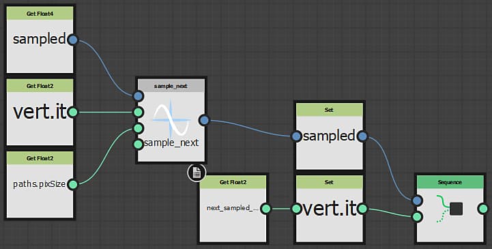Click the output port of next_sampled_ node
This screenshot has width=492, height=249.
click(x=265, y=208)
